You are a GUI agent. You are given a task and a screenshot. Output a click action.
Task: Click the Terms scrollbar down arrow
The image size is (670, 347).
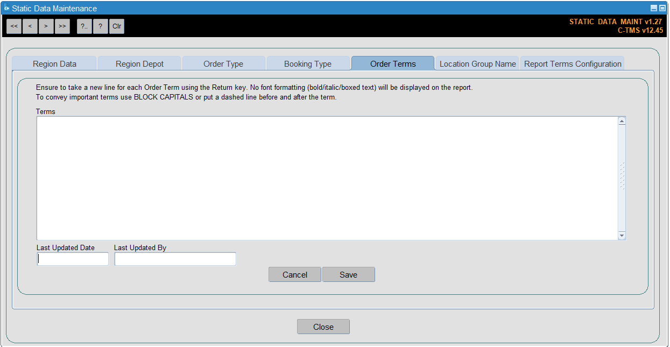coord(622,236)
